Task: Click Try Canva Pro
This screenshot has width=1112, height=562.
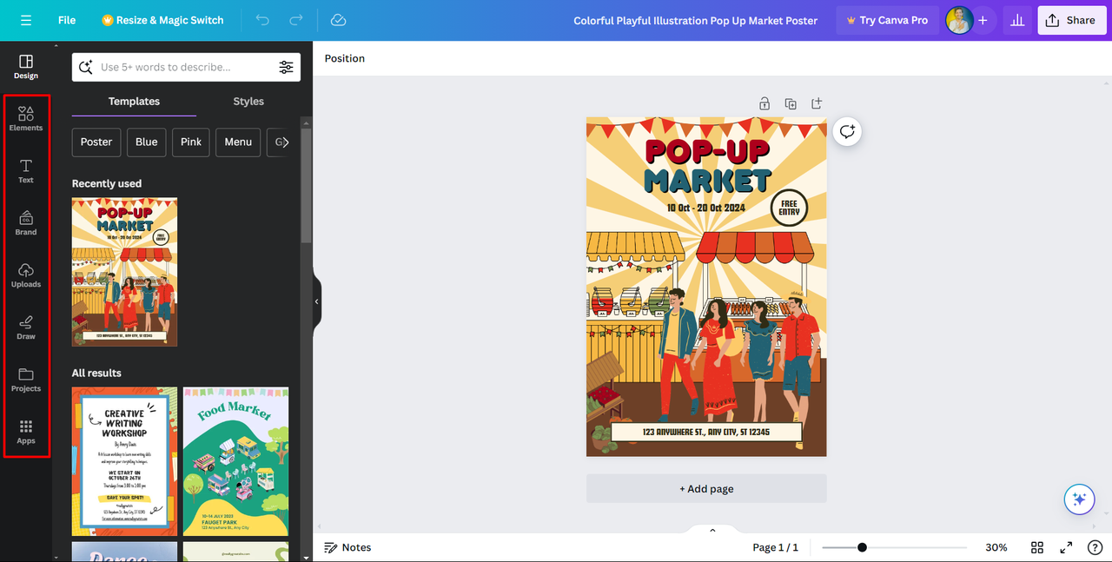Action: [x=887, y=20]
